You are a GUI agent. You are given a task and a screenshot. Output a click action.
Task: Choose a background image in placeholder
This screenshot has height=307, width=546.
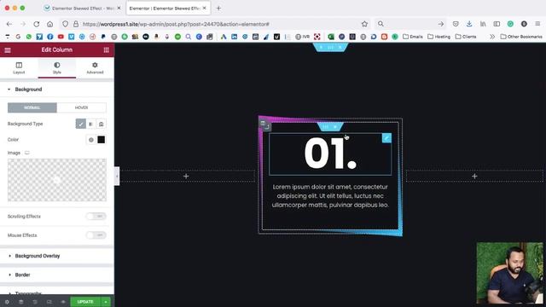pyautogui.click(x=57, y=180)
